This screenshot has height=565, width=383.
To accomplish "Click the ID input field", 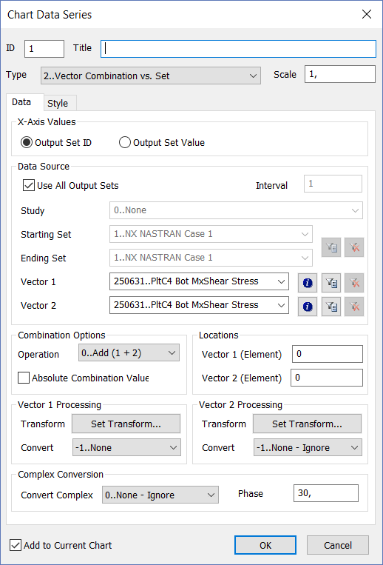I will (44, 49).
